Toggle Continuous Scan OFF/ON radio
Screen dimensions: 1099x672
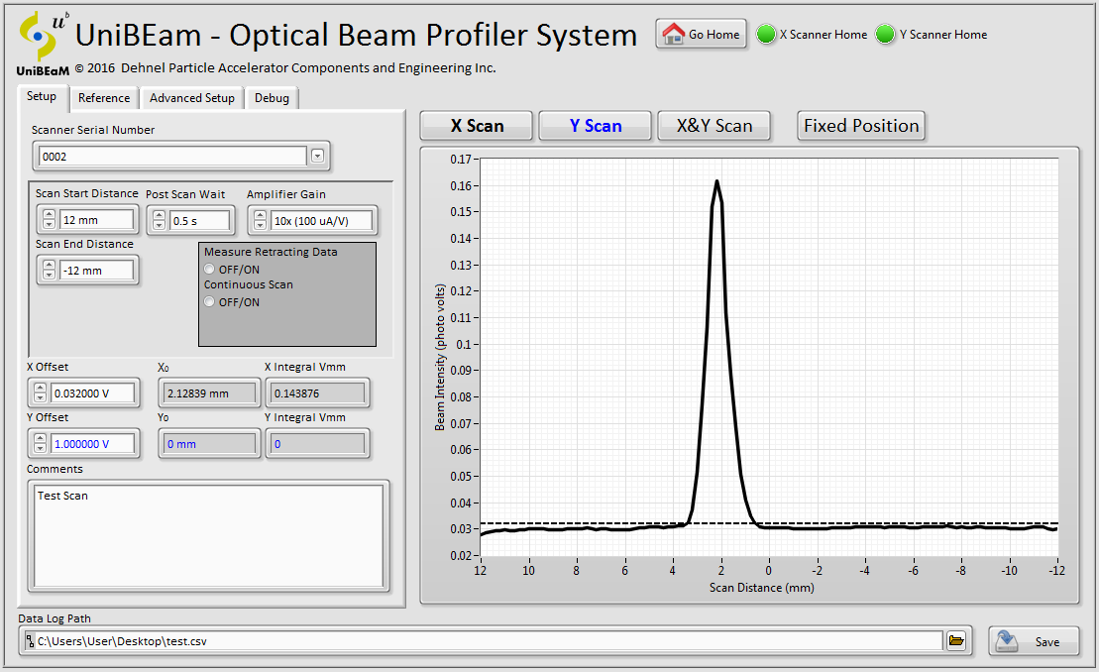209,302
